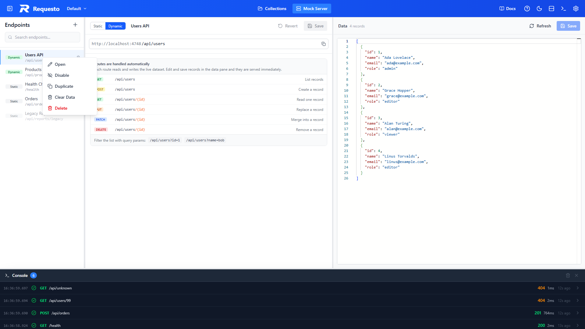Choose Duplicate in context menu
This screenshot has height=329, width=585.
click(70, 86)
